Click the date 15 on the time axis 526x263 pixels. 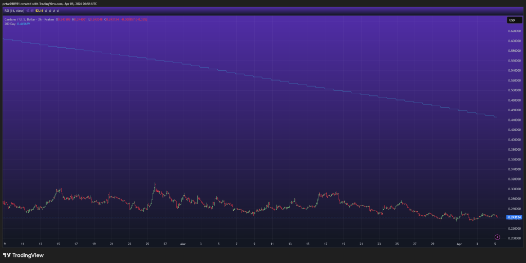point(59,245)
